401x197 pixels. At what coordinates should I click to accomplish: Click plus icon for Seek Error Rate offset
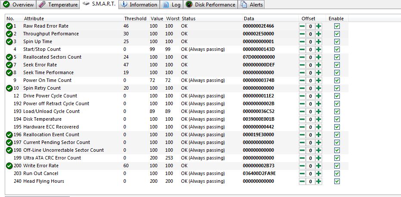tap(318, 65)
